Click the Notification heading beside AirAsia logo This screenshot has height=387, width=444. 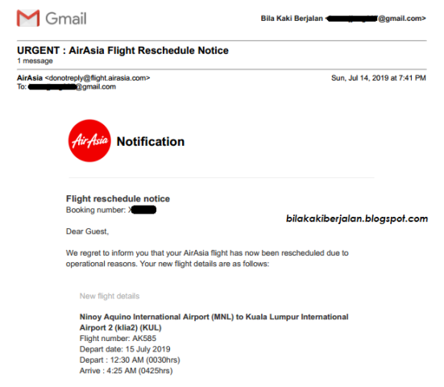click(151, 142)
